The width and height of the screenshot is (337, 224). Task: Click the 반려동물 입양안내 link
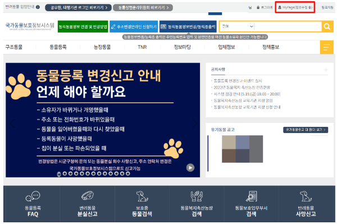coord(20,7)
